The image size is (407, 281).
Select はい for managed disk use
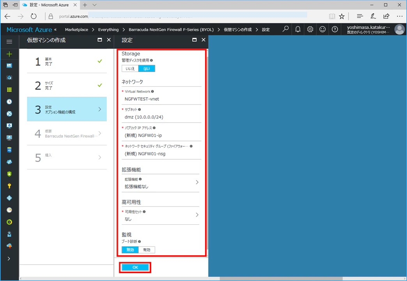tap(147, 69)
